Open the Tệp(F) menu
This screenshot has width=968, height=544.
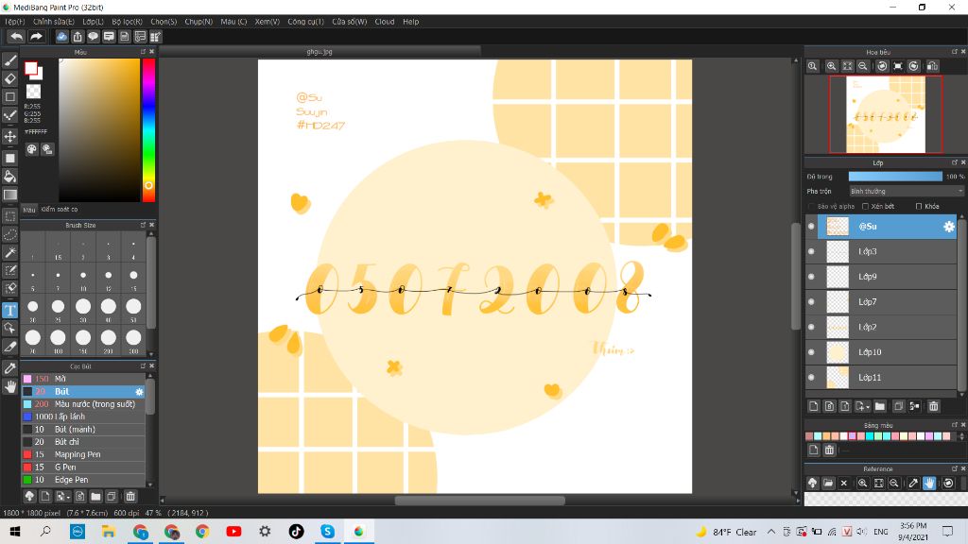pos(14,22)
